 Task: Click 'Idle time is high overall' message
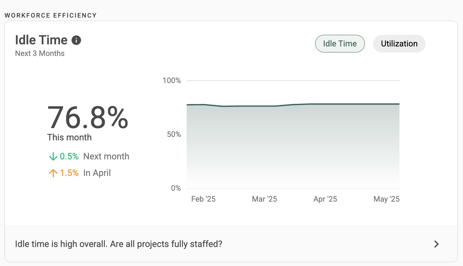(x=119, y=244)
